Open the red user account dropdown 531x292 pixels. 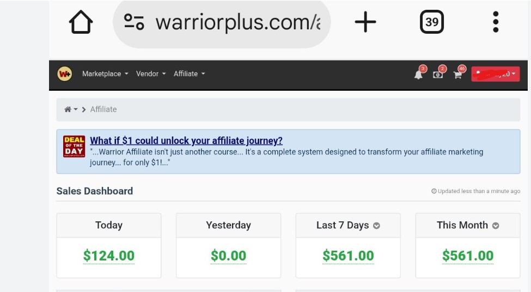tap(495, 74)
